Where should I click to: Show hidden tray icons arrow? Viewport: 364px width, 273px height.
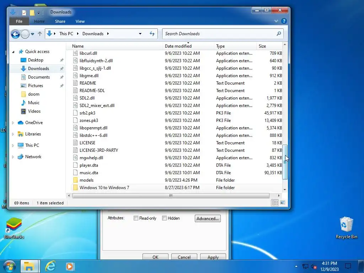(296, 266)
